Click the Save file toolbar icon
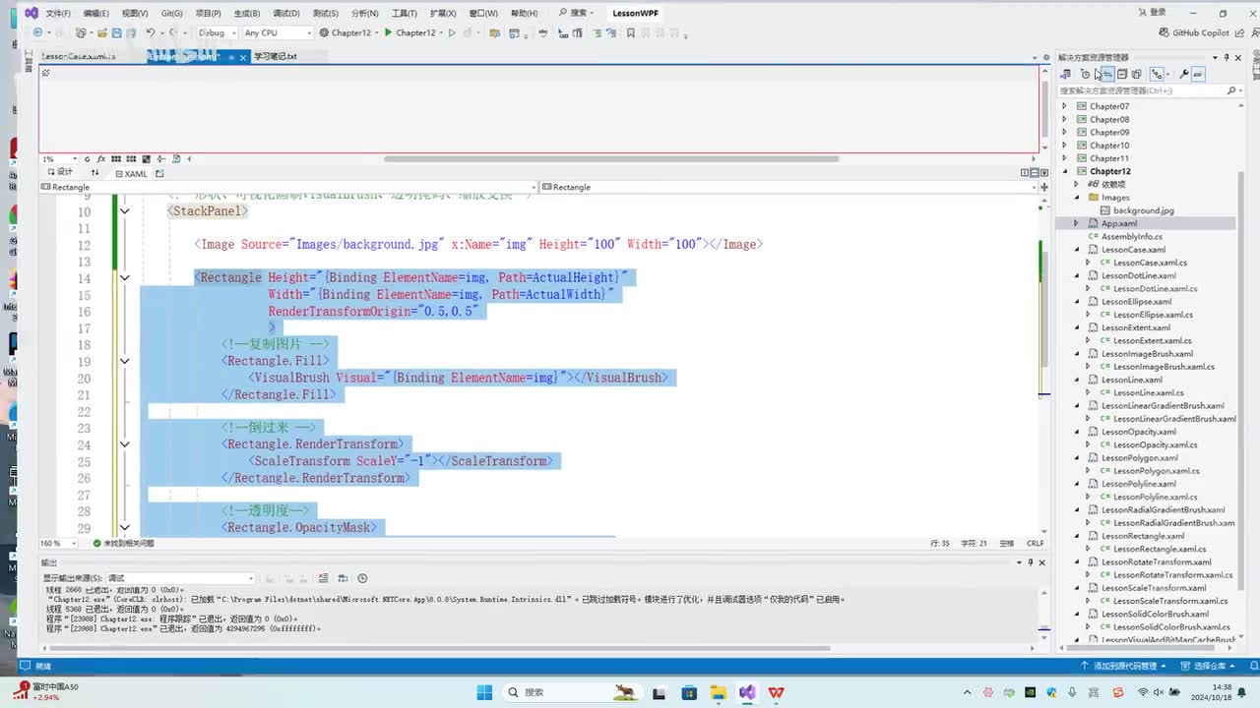Viewport: 1260px width, 708px height. tap(116, 32)
